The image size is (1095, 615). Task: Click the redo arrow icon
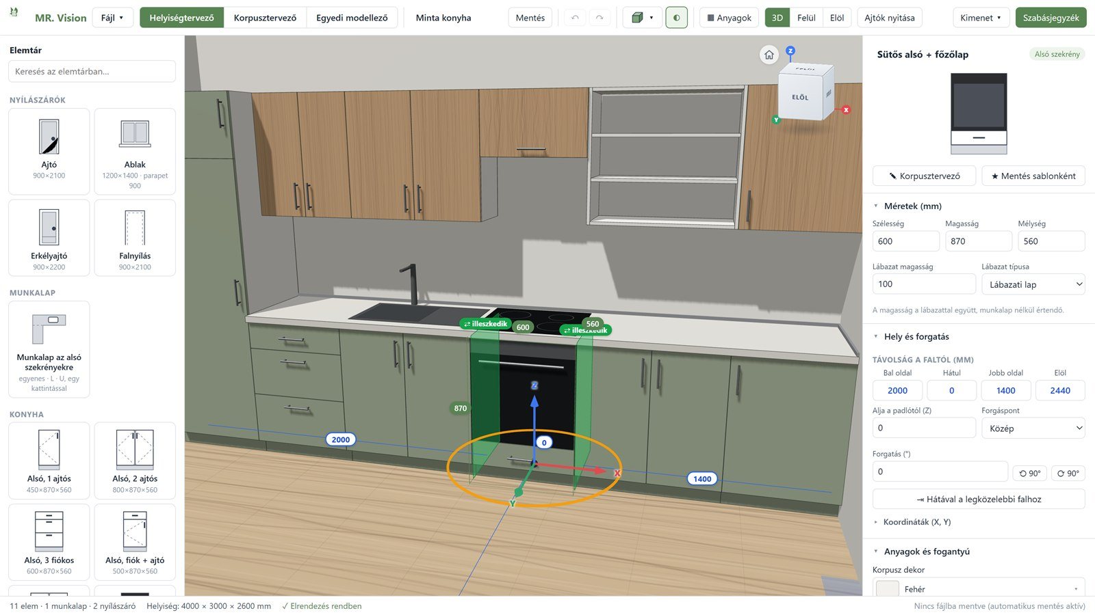tap(600, 18)
